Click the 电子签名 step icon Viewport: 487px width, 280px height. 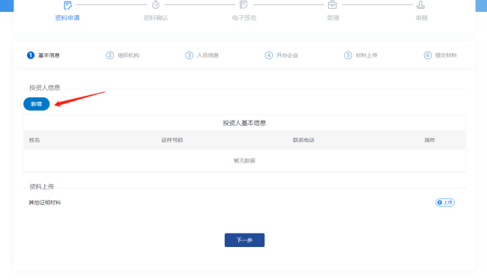[x=243, y=5]
